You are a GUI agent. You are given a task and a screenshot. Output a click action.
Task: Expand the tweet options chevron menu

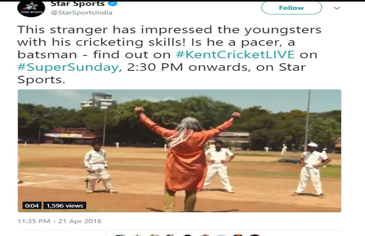tap(337, 8)
